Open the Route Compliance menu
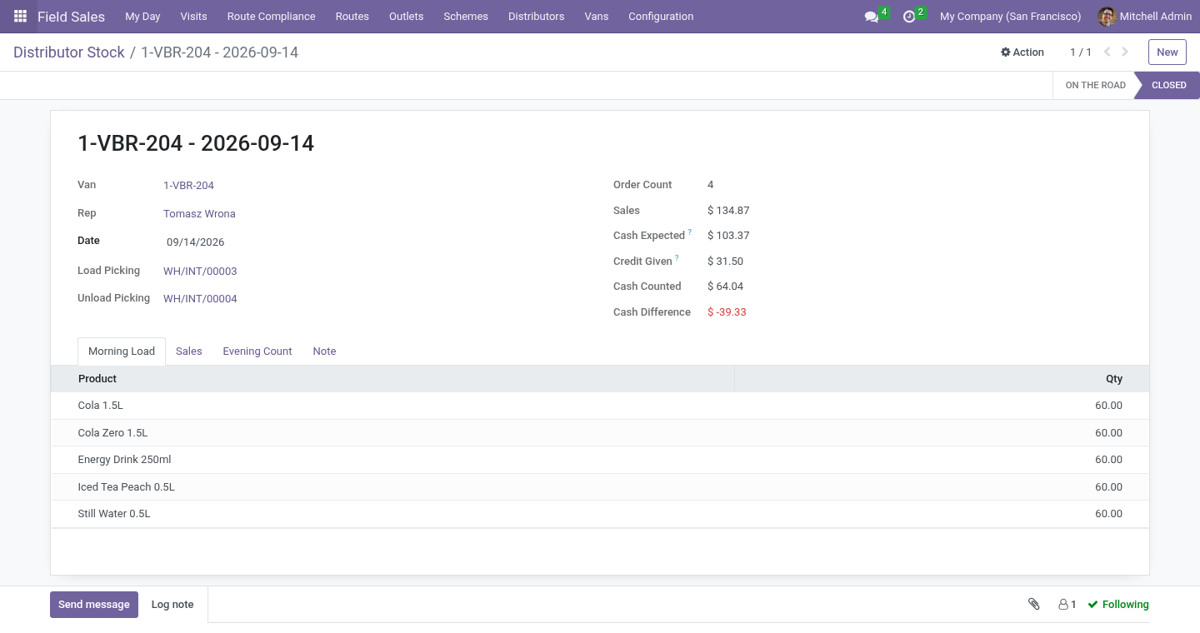Viewport: 1200px width, 633px height. (x=271, y=17)
